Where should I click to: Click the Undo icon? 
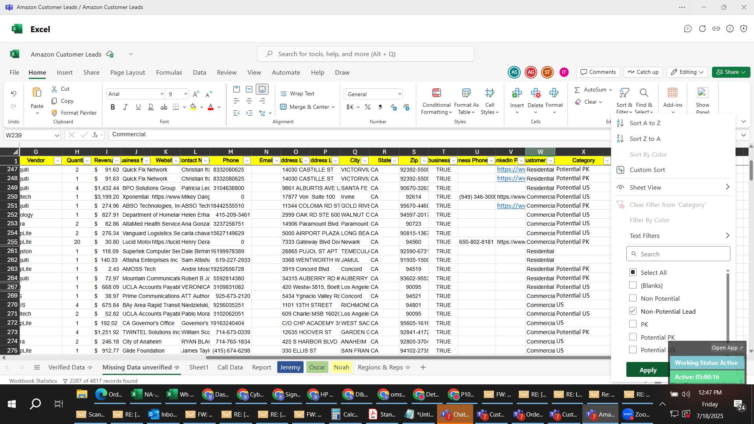pos(13,94)
